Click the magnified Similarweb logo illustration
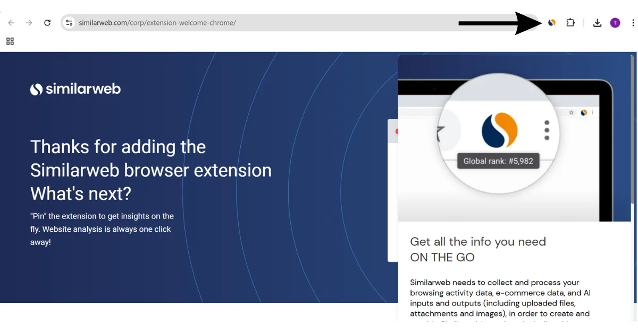The height and width of the screenshot is (333, 638). pos(500,131)
